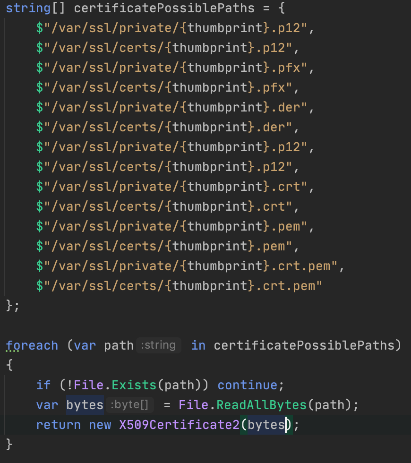Screen dimensions: 411x463
Task: Click the ReadAllBytes method name
Action: [x=262, y=405]
